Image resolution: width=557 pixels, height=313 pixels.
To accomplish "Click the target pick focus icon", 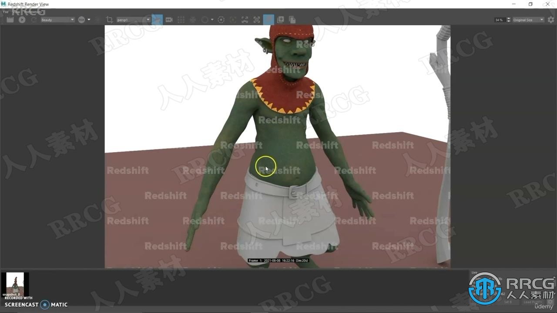I will click(x=221, y=20).
